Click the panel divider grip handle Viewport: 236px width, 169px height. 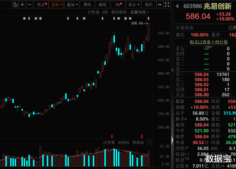[172, 70]
